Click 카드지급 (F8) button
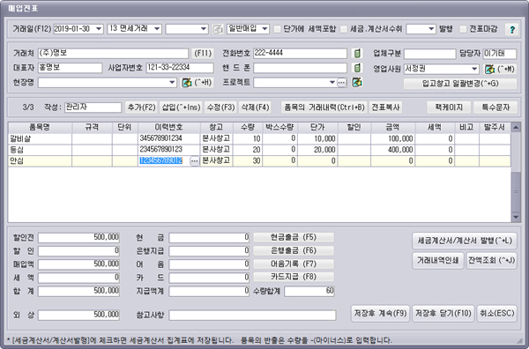529x349 pixels. click(294, 277)
